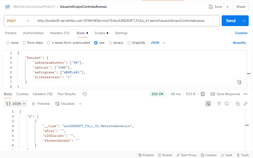Open the Test Results tab
Viewport: 253px width, 158px height.
point(66,94)
